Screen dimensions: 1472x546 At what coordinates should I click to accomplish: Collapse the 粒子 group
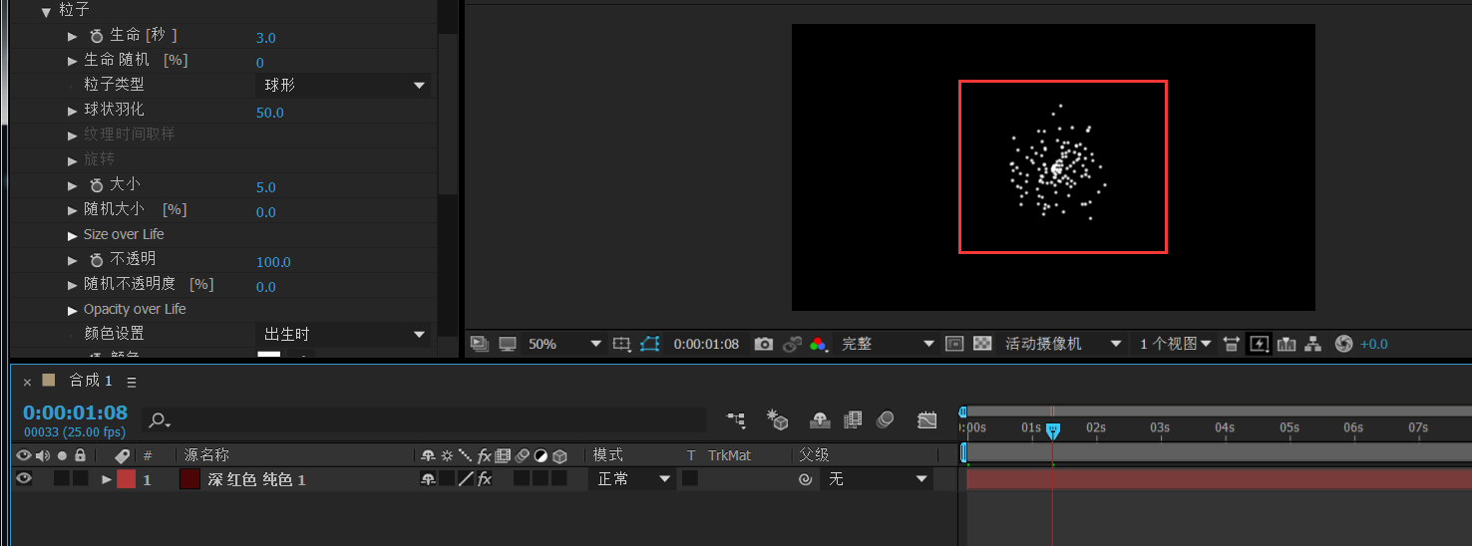(46, 12)
